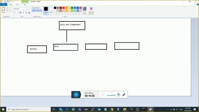
Task: Open the black terminal window taskbar icon
Action: 144,109
